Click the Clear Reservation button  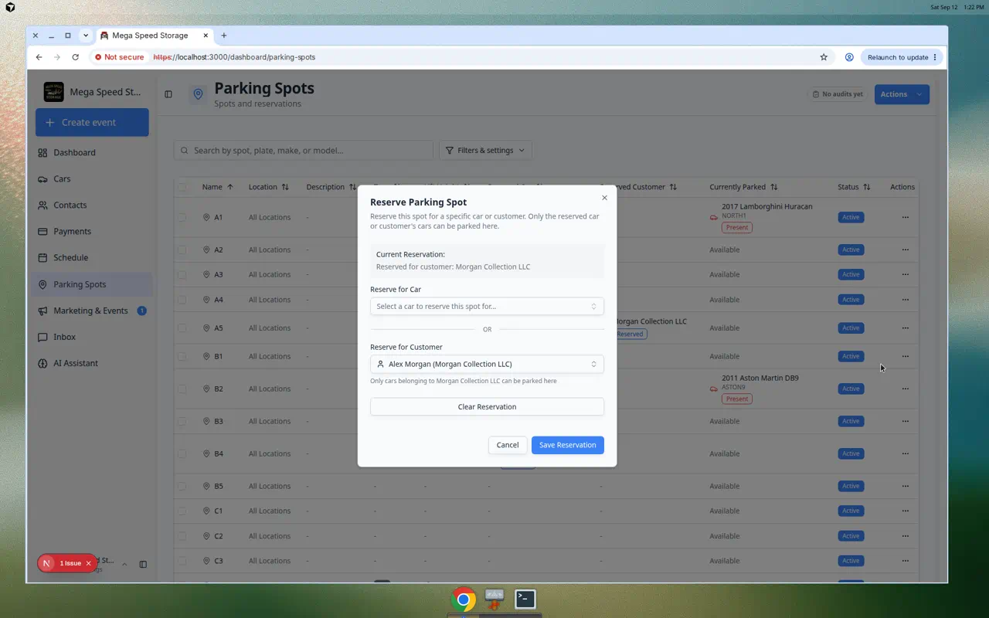pyautogui.click(x=487, y=407)
